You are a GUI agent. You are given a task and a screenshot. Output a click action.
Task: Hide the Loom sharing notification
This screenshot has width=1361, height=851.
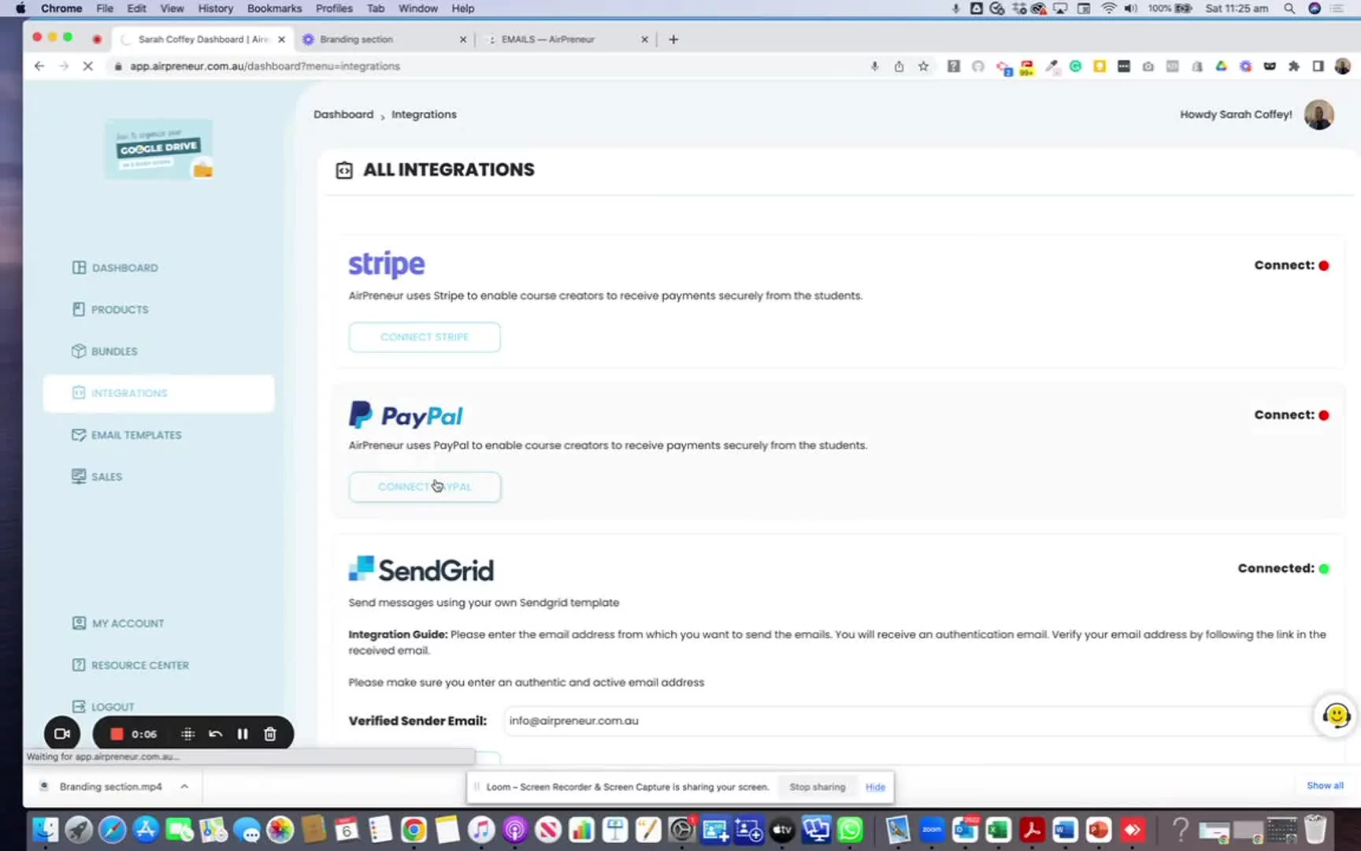pyautogui.click(x=875, y=787)
